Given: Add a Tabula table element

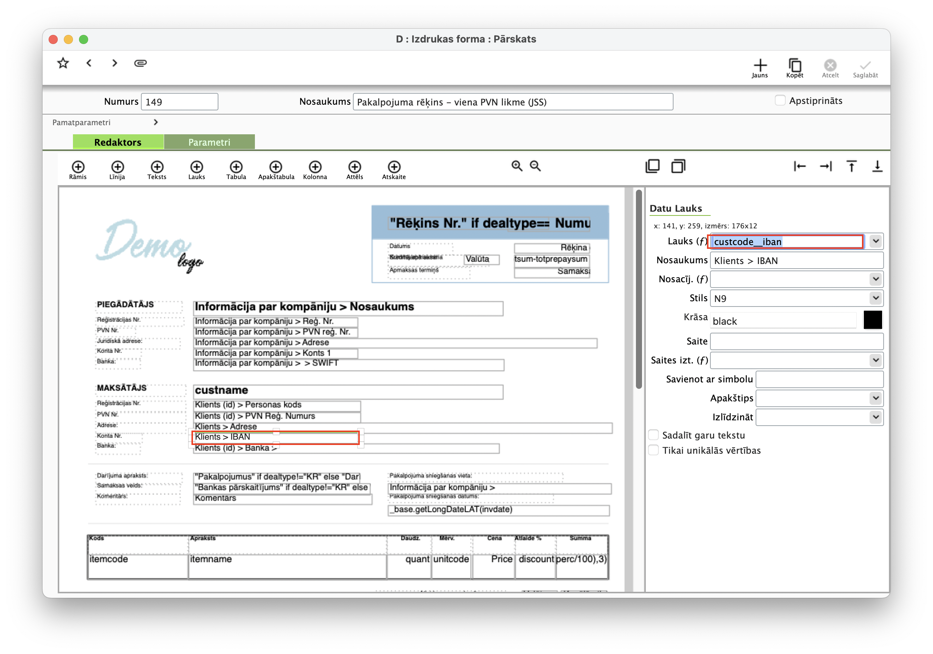Looking at the screenshot, I should pos(236,170).
